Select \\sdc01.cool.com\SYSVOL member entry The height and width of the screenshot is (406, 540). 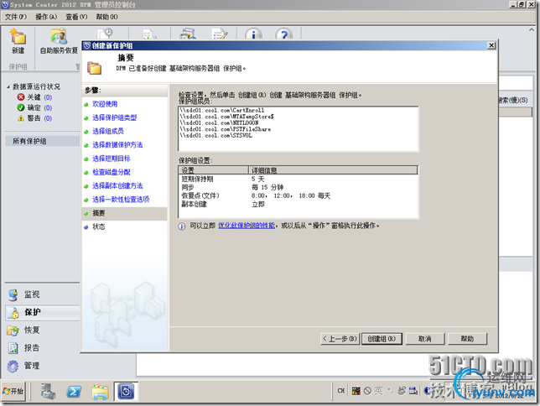(x=216, y=135)
